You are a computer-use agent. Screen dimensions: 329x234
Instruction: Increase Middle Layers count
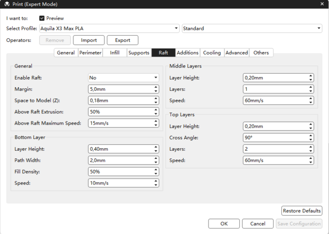(310, 87)
